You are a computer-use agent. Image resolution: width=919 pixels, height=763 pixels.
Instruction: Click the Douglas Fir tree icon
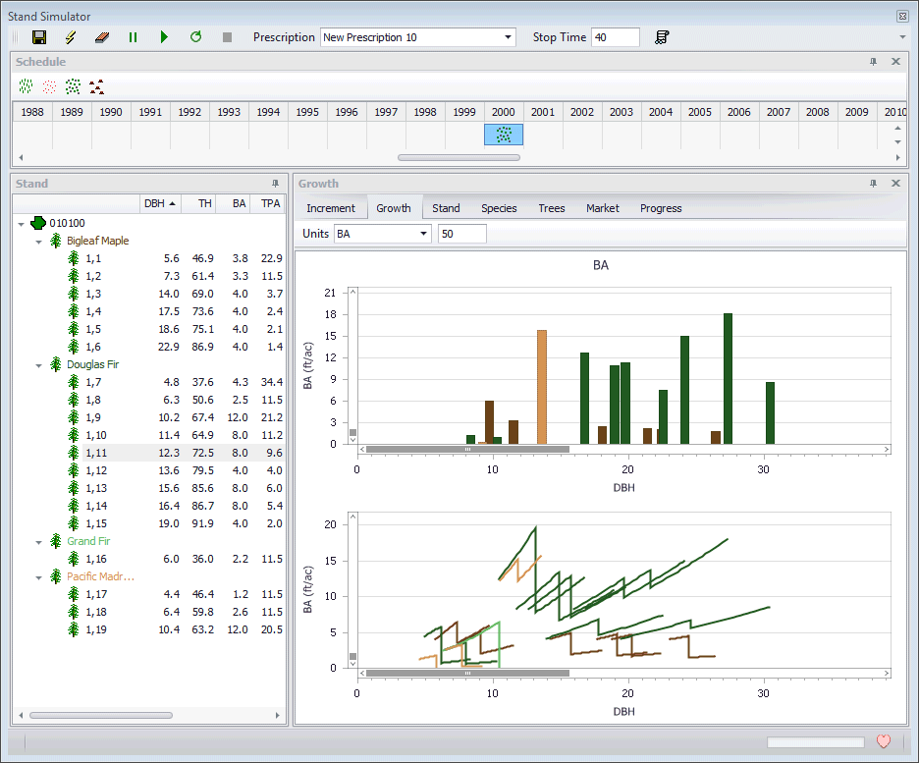pyautogui.click(x=56, y=364)
